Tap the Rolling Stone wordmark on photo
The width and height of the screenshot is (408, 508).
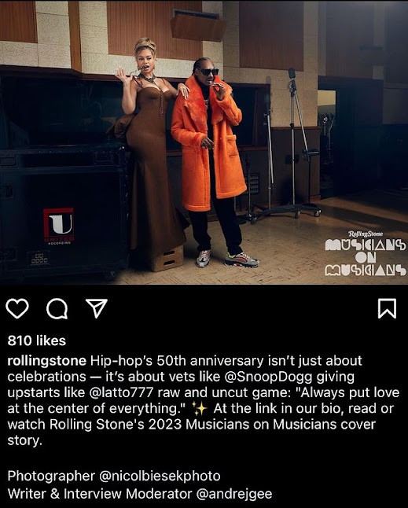point(366,234)
